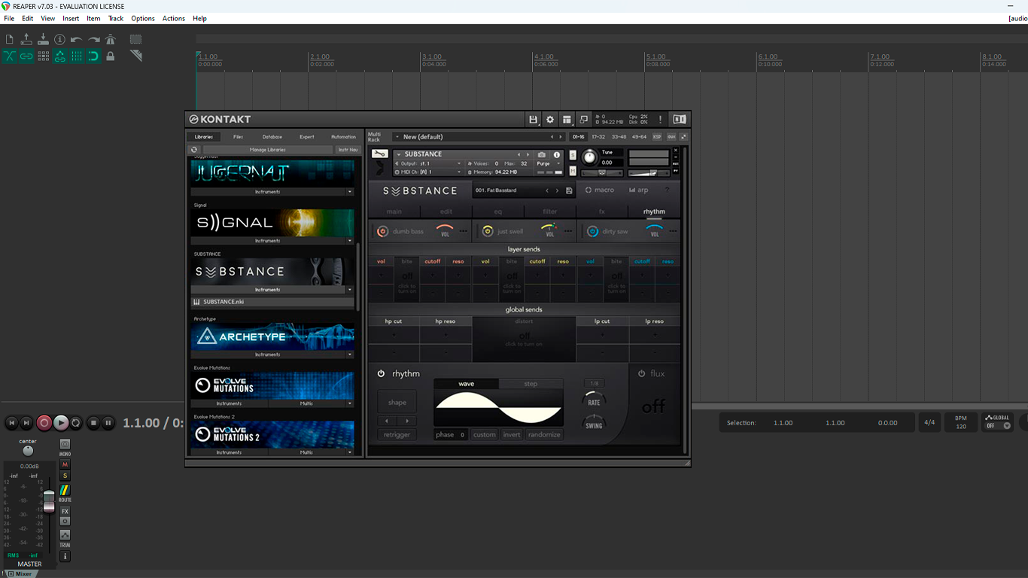Toggle the metronome icon in toolbar
Screen dimensions: 1028x578
[111, 39]
